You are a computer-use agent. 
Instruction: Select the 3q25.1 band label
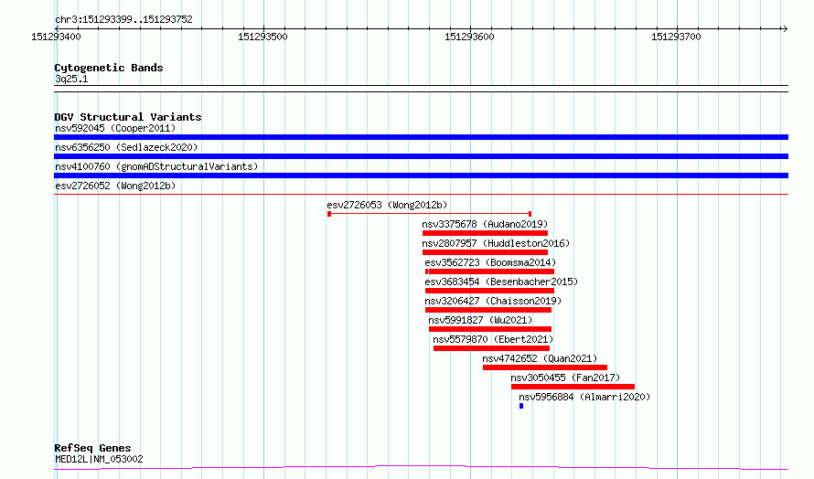click(x=71, y=79)
